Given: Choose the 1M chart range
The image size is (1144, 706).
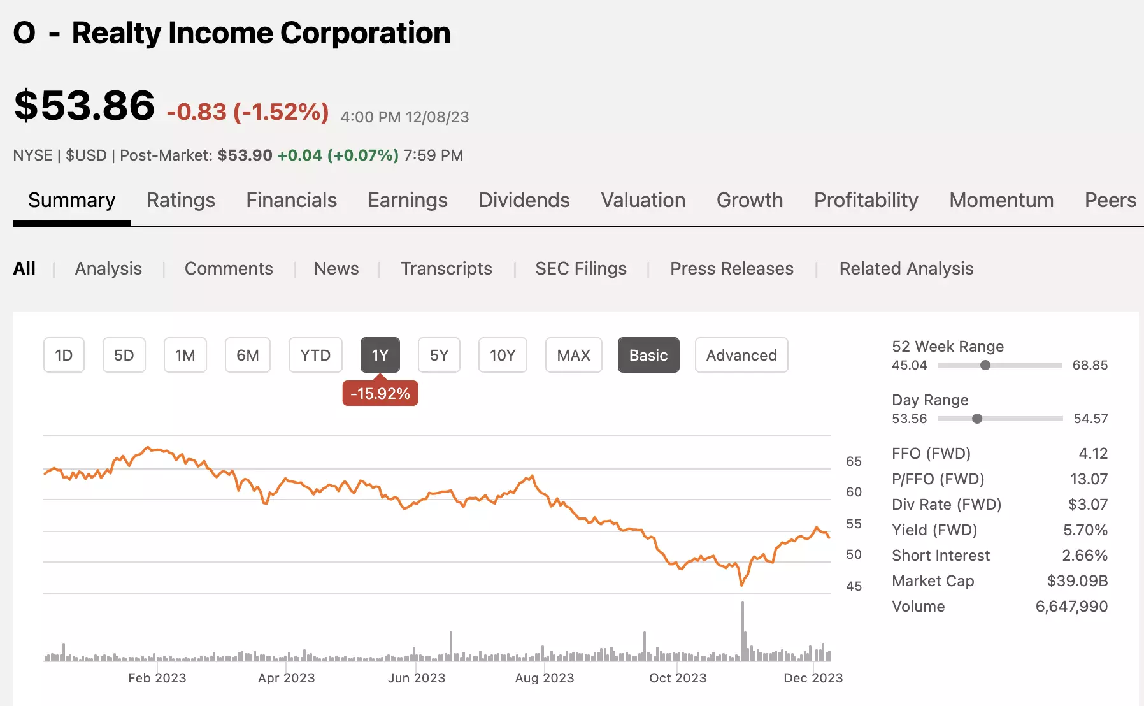Looking at the screenshot, I should pos(185,355).
